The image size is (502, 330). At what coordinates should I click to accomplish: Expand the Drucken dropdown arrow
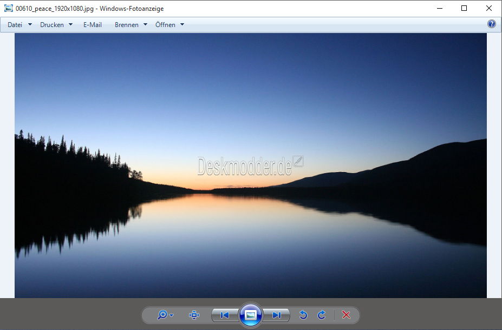click(71, 24)
